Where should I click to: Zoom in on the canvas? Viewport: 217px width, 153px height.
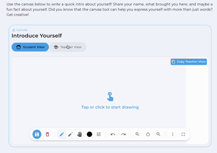click(137, 134)
